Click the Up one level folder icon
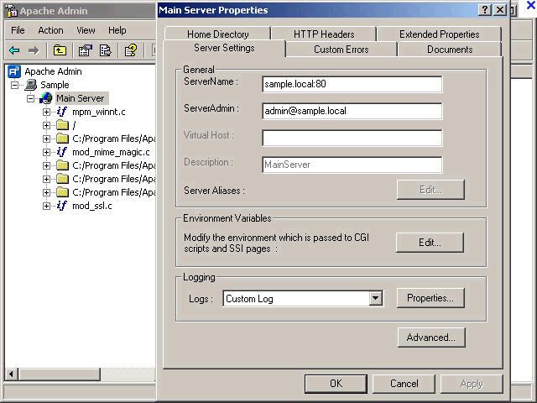537x403 pixels. point(60,50)
